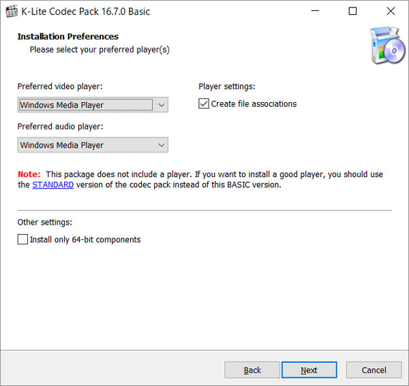Minimize the installer window

315,11
